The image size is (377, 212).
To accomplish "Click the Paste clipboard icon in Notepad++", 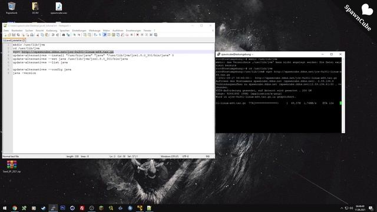I will click(47, 35).
